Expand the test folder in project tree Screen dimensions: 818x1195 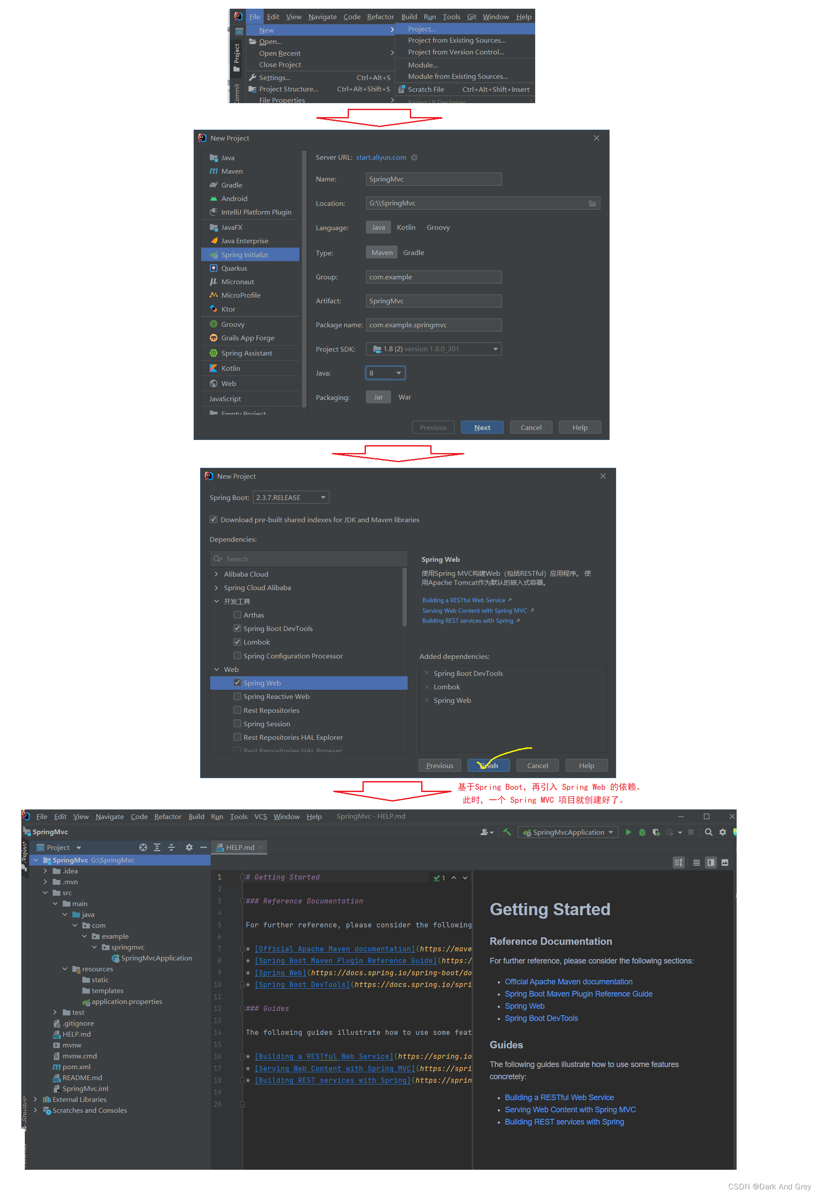point(55,1013)
